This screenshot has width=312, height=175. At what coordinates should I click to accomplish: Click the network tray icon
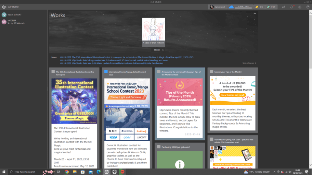[286, 172]
